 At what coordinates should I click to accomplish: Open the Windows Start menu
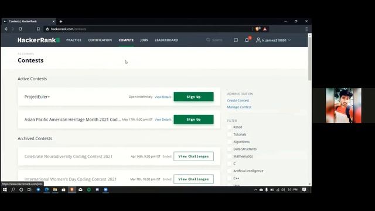point(5,190)
